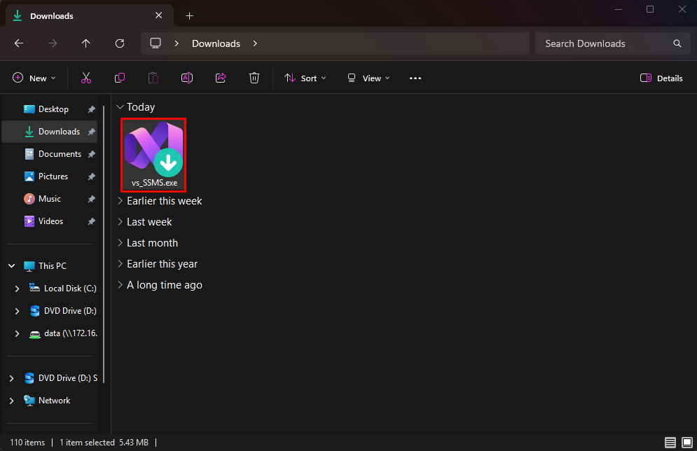The height and width of the screenshot is (451, 697).
Task: Expand the Last week group
Action: (x=120, y=222)
